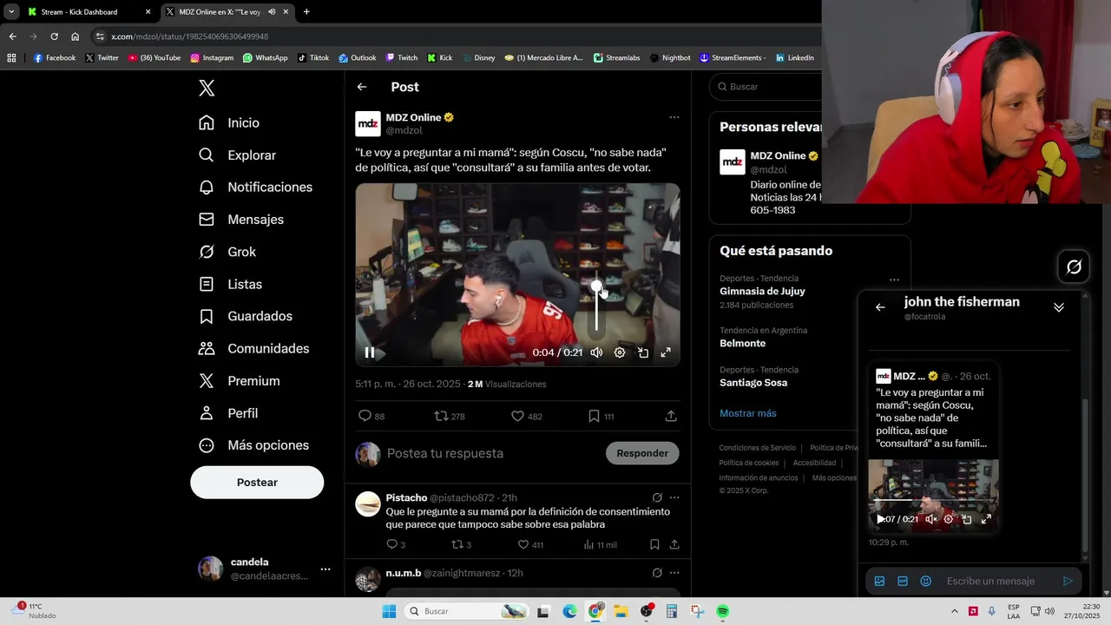1111x625 pixels.
Task: Share Pistacho's reply
Action: [x=674, y=544]
